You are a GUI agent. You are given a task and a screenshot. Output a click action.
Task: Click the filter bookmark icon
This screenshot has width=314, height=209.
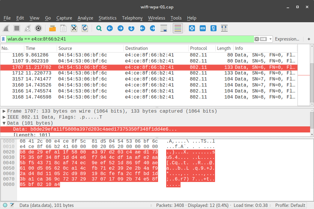click(x=3, y=39)
